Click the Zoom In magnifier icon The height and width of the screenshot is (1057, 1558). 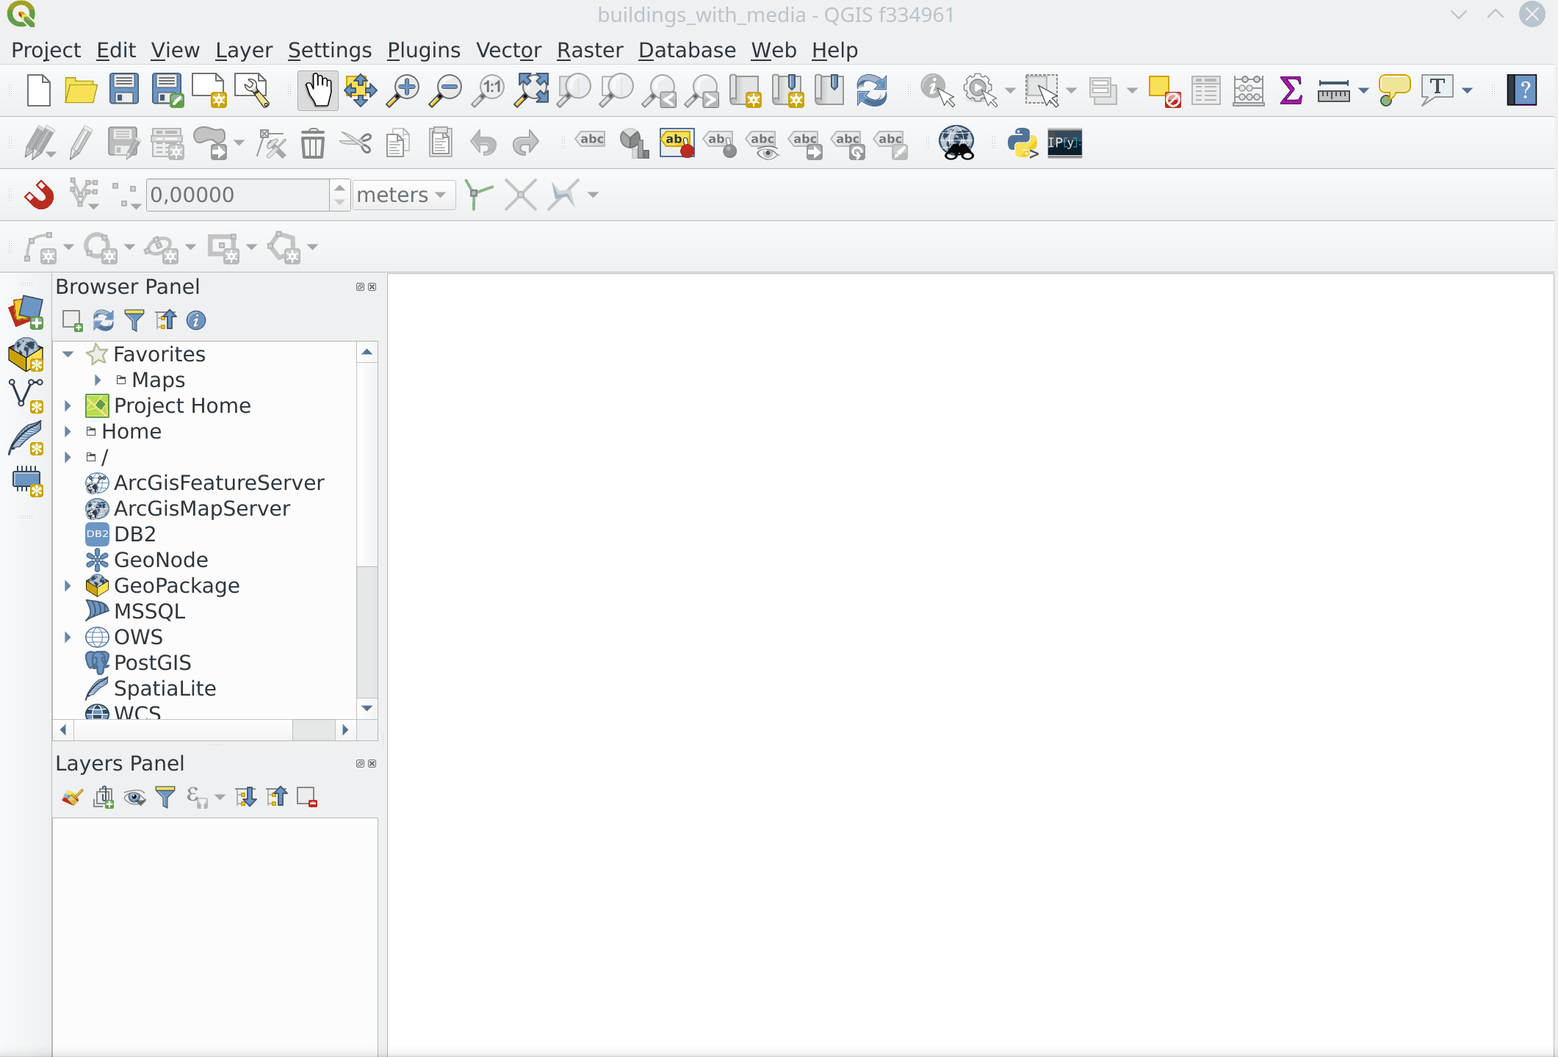click(x=403, y=90)
